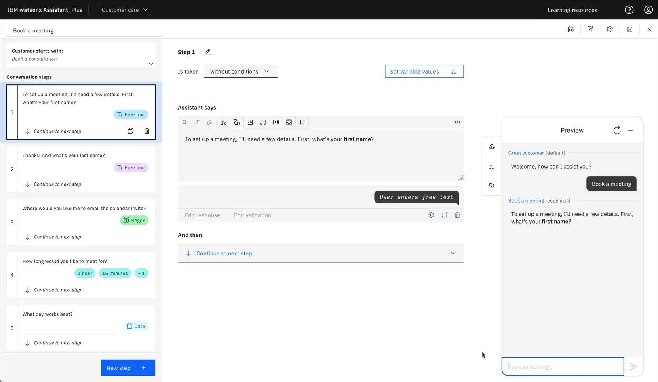Insert an image into the assistant response
The image size is (658, 382).
(x=250, y=122)
